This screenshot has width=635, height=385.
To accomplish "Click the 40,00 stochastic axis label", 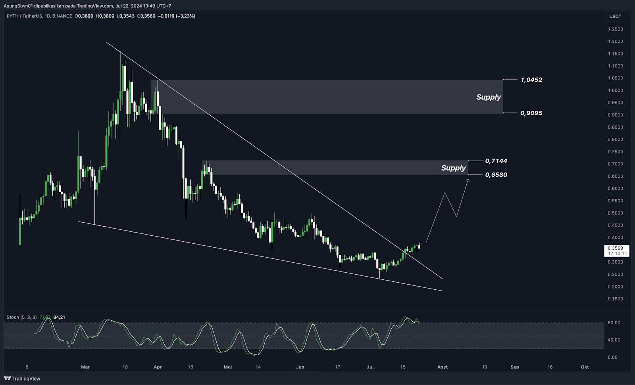I will [x=614, y=340].
